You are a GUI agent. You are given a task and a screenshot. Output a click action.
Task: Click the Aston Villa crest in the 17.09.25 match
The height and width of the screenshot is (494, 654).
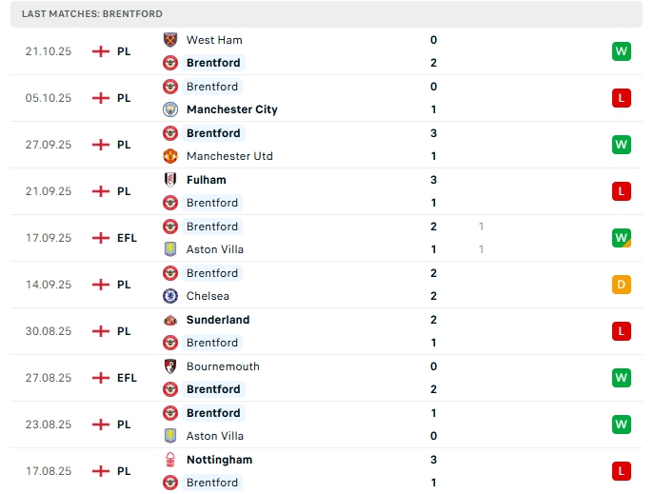click(x=171, y=249)
